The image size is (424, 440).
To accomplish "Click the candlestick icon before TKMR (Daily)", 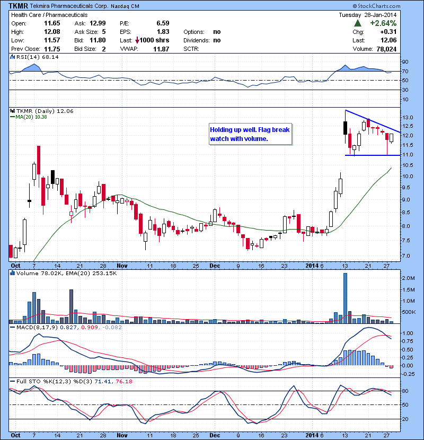I will point(13,111).
